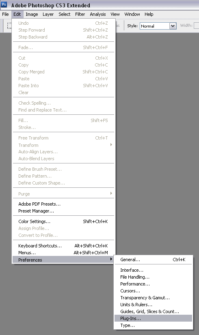Open Units & Rulers preferences
The height and width of the screenshot is (335, 199).
pyautogui.click(x=153, y=305)
